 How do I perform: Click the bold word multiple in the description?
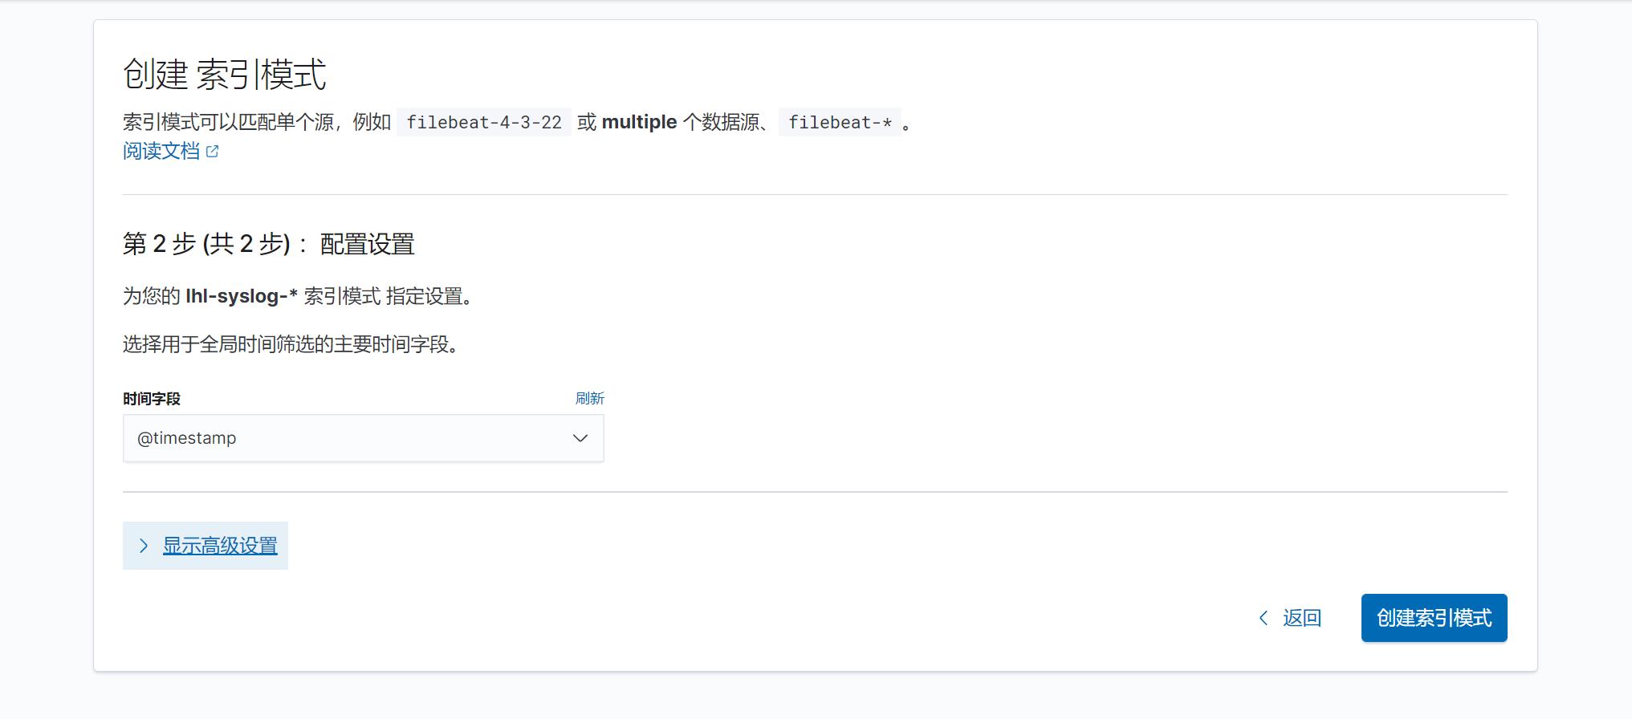pyautogui.click(x=640, y=122)
